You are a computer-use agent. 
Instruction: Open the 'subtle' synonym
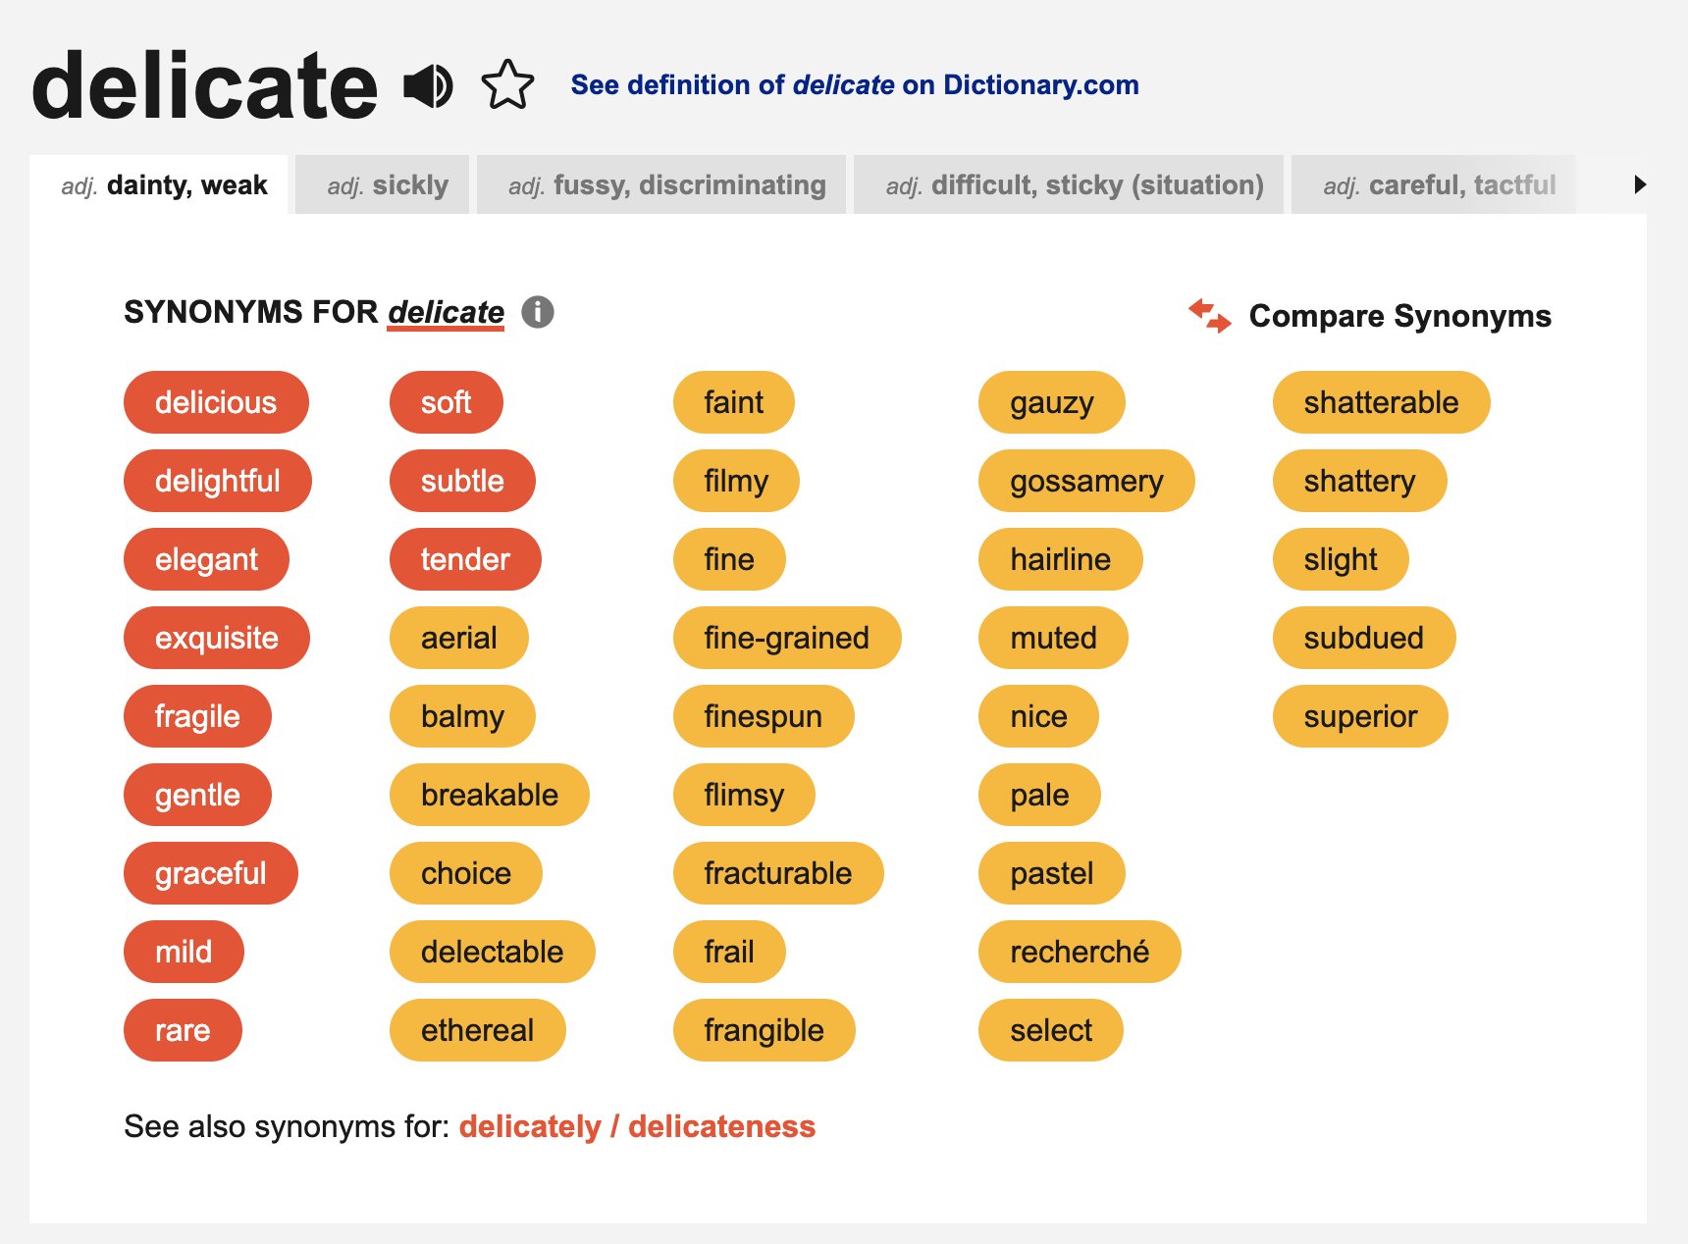pyautogui.click(x=462, y=481)
